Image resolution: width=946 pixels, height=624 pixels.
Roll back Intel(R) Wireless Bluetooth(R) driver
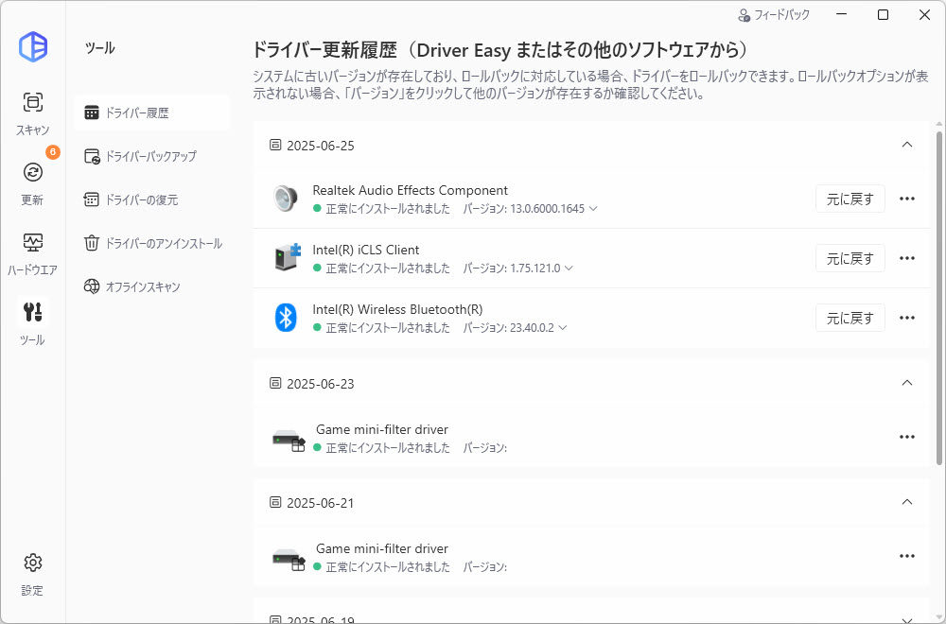click(x=850, y=318)
